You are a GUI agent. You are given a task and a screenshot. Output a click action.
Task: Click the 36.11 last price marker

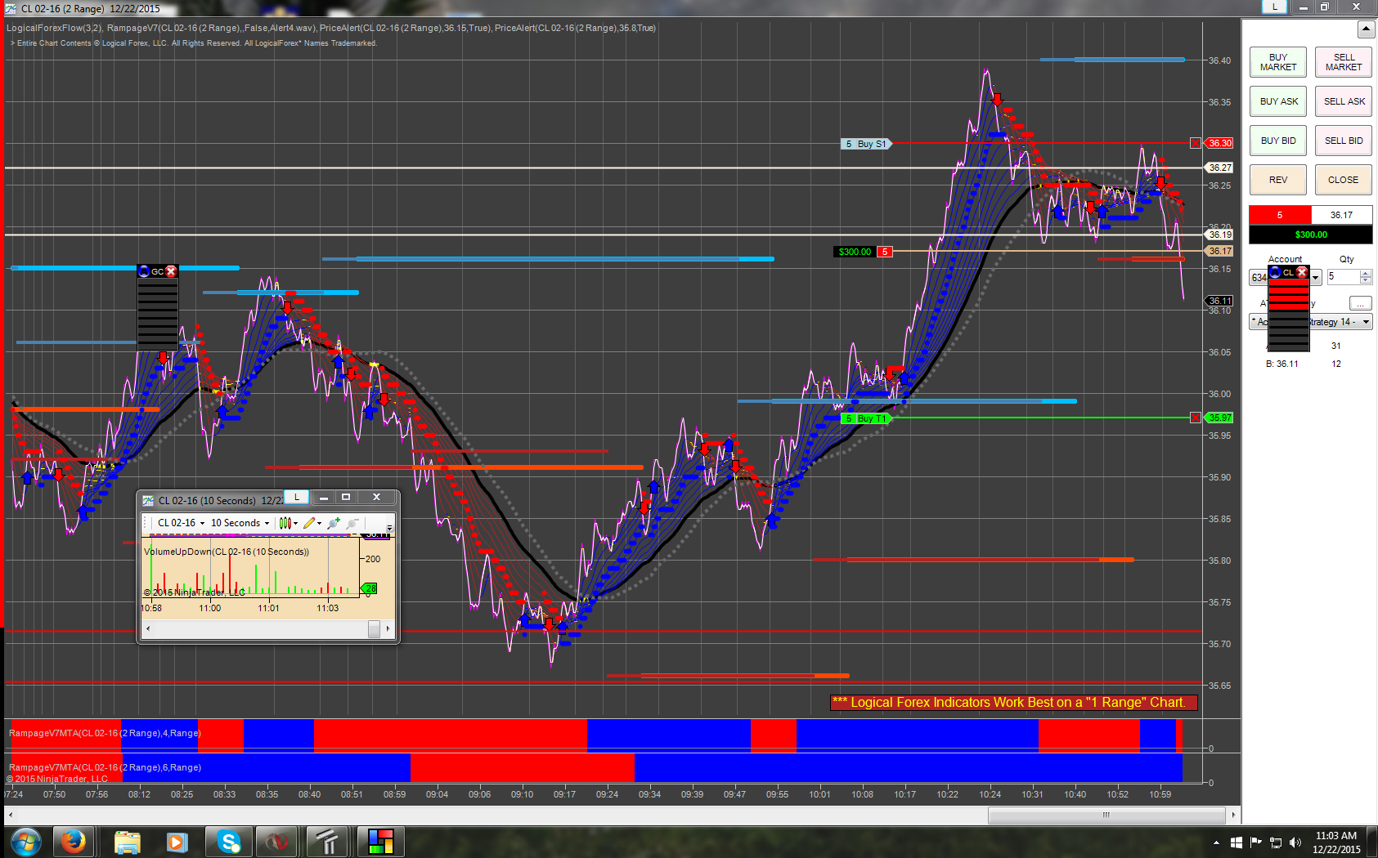(1219, 301)
